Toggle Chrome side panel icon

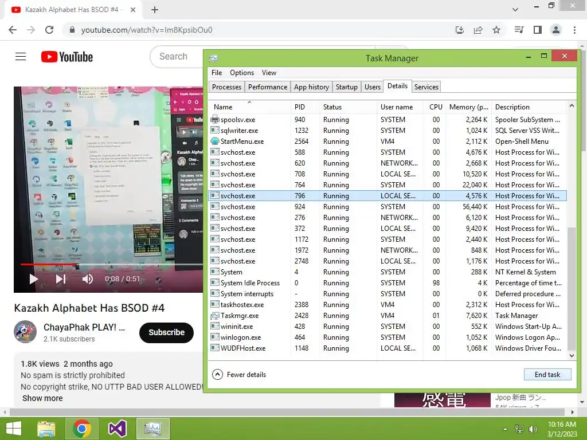(x=538, y=30)
